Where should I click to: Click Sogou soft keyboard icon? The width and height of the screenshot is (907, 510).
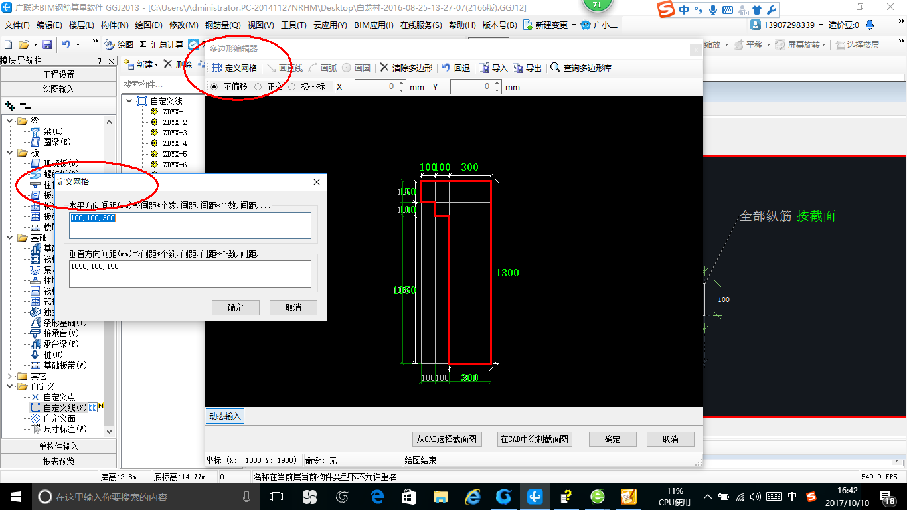point(728,10)
